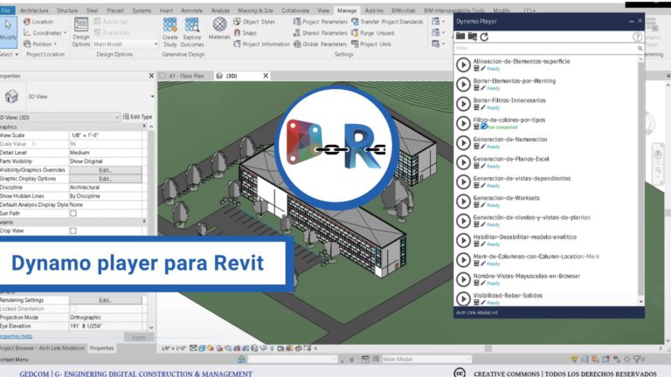
Task: Click Dynamo Player list scrollbar
Action: coord(640,180)
